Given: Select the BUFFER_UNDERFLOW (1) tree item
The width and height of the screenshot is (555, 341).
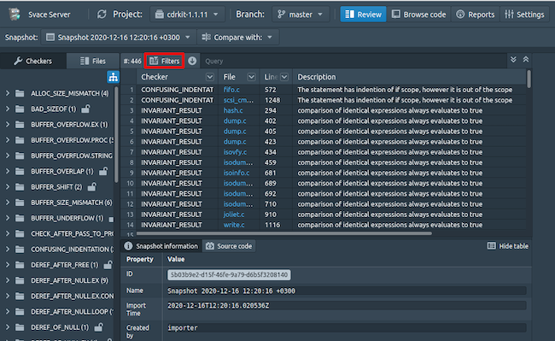Looking at the screenshot, I should [x=67, y=218].
